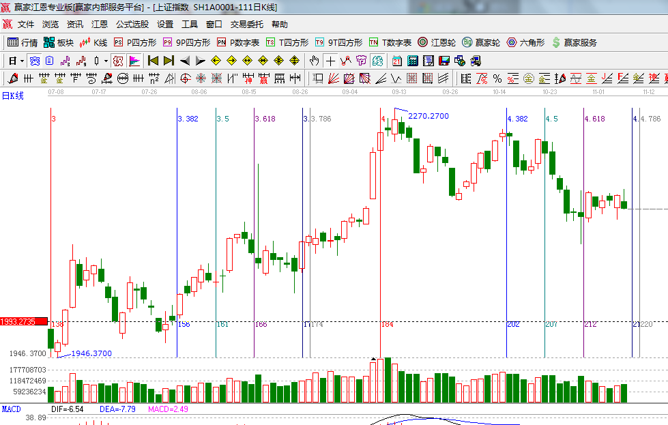Viewport: 668px width, 425px height.
Task: Click the yellow left-arrow diamond icon
Action: click(x=216, y=61)
